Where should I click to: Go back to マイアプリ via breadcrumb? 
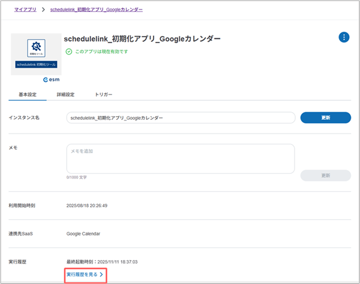(x=25, y=10)
